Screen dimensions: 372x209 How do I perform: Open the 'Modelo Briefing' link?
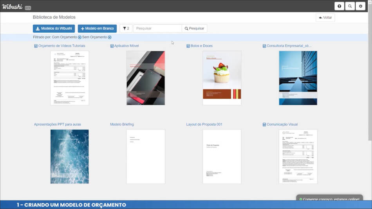coord(122,124)
